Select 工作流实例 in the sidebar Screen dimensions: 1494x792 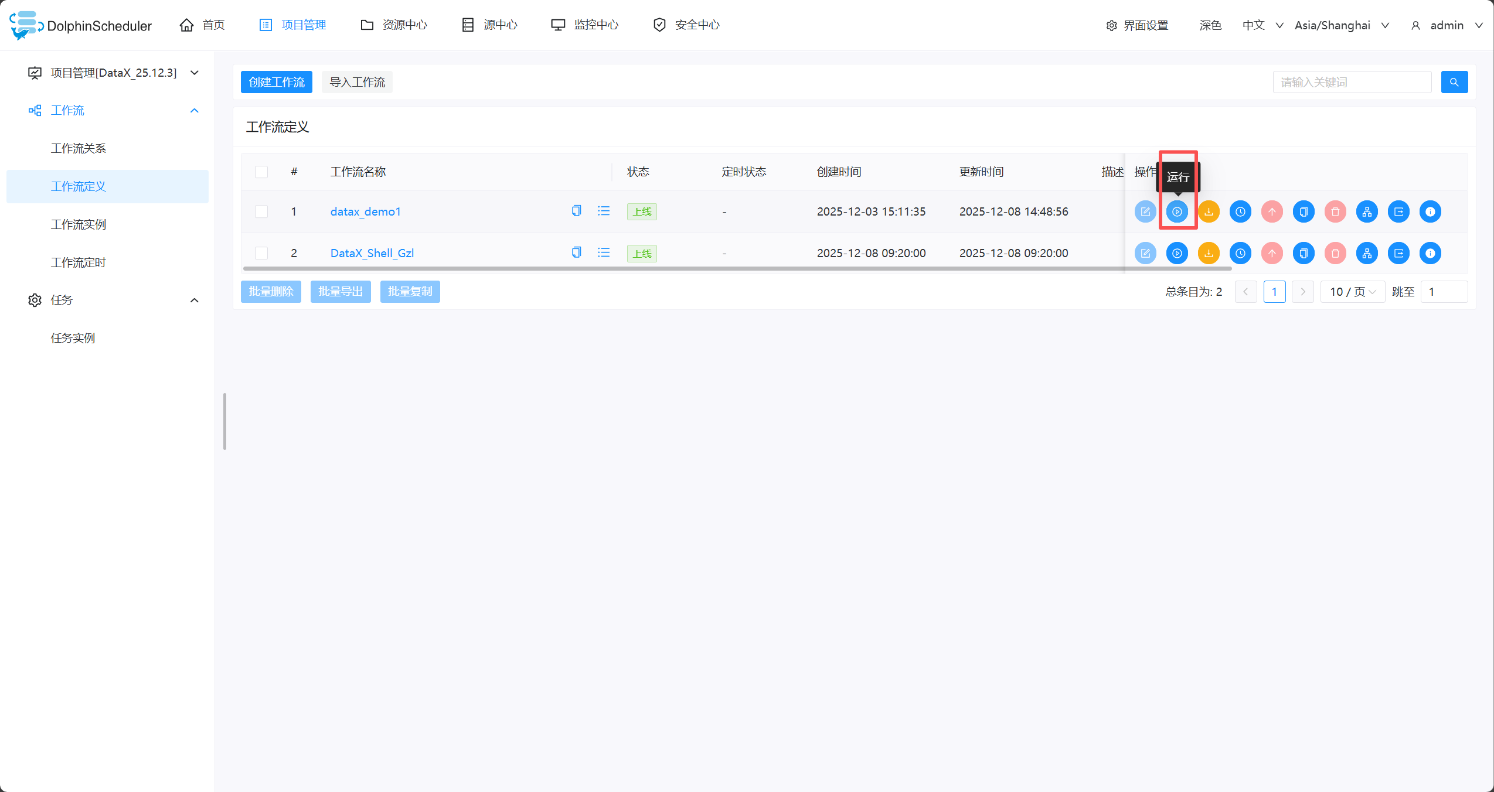click(x=79, y=224)
